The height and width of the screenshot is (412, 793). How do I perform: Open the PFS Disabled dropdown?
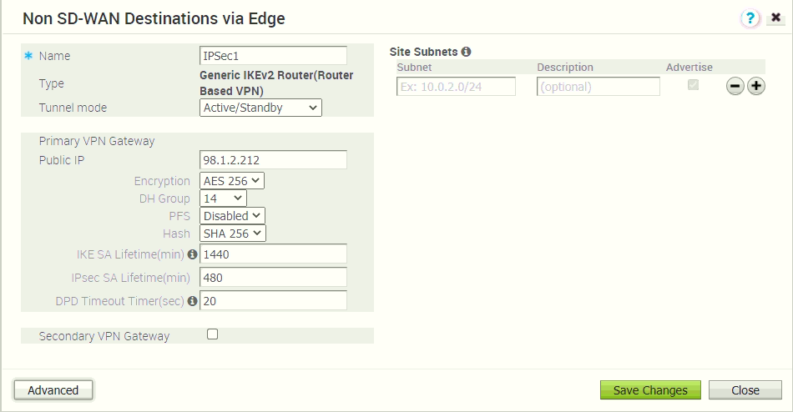pos(232,216)
